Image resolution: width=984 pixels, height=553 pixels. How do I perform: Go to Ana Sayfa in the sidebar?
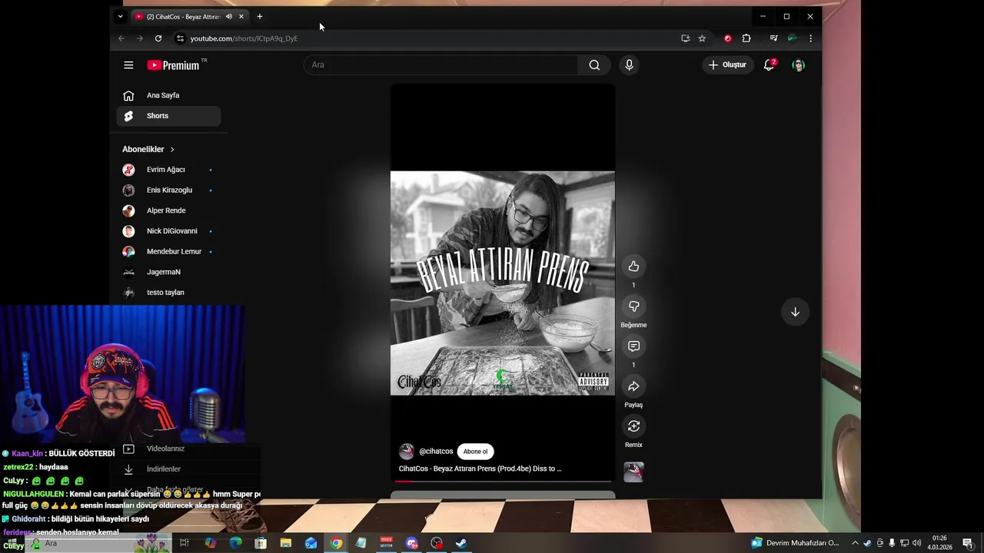coord(168,95)
